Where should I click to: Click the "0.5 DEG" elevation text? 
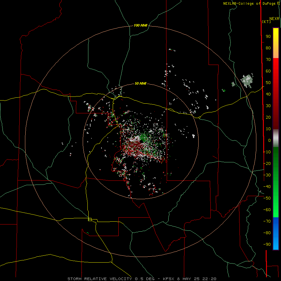pyautogui.click(x=145, y=279)
